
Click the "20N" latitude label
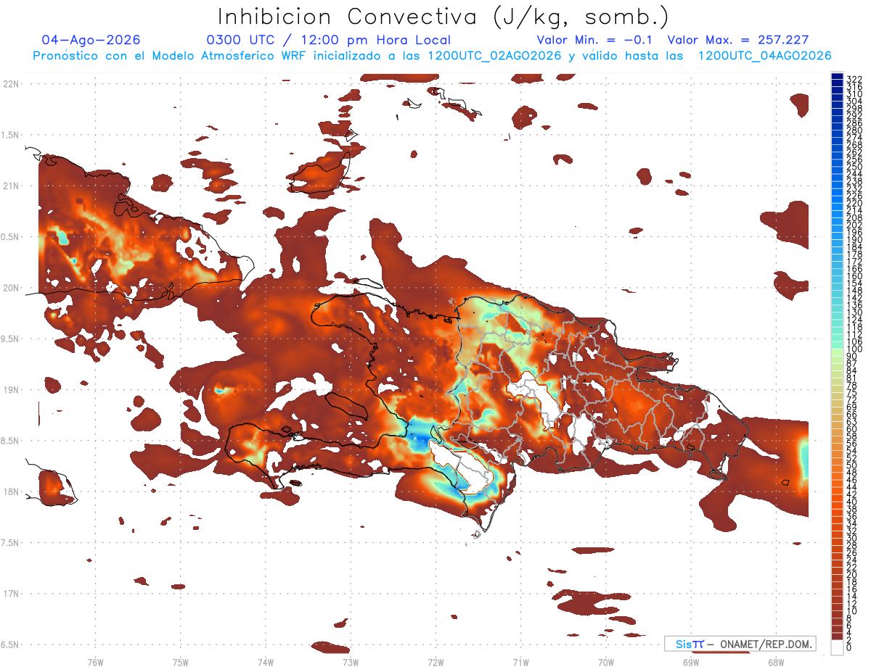(x=11, y=288)
